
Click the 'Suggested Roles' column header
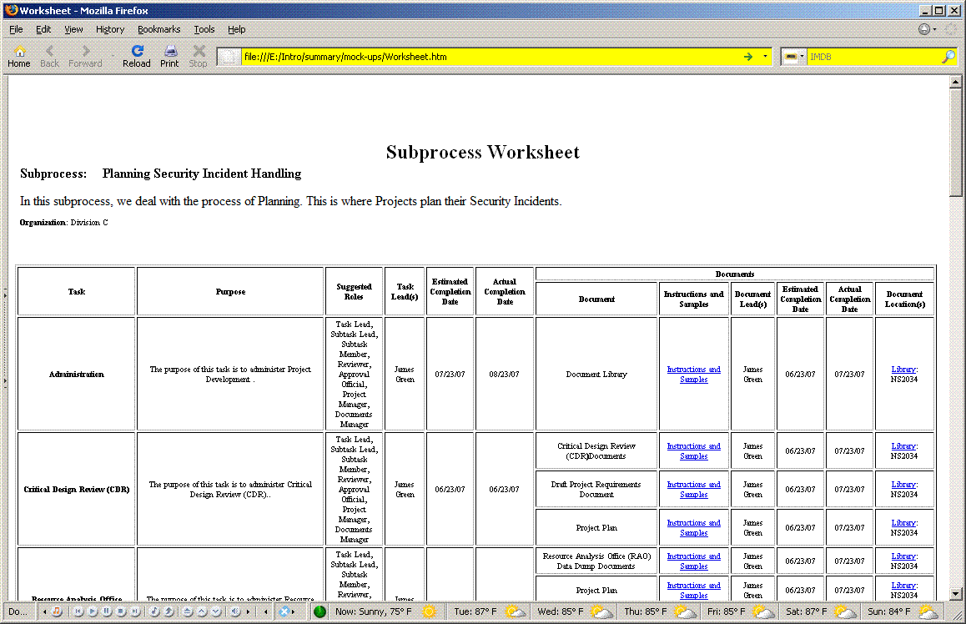pos(355,292)
